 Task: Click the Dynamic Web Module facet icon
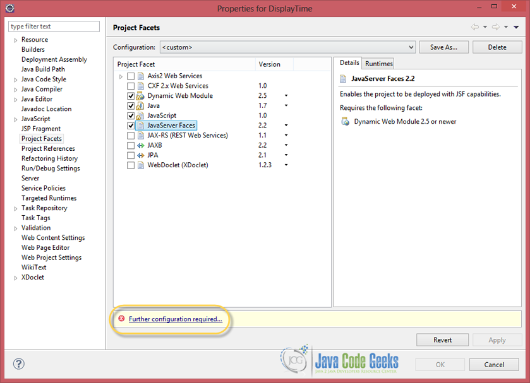point(140,96)
